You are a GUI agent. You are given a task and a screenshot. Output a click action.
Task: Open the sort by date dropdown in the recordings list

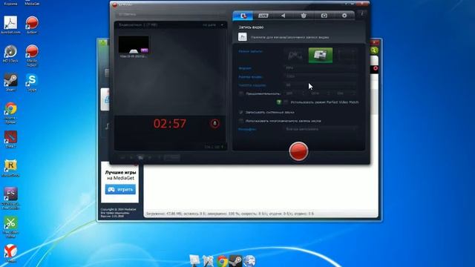(x=213, y=24)
